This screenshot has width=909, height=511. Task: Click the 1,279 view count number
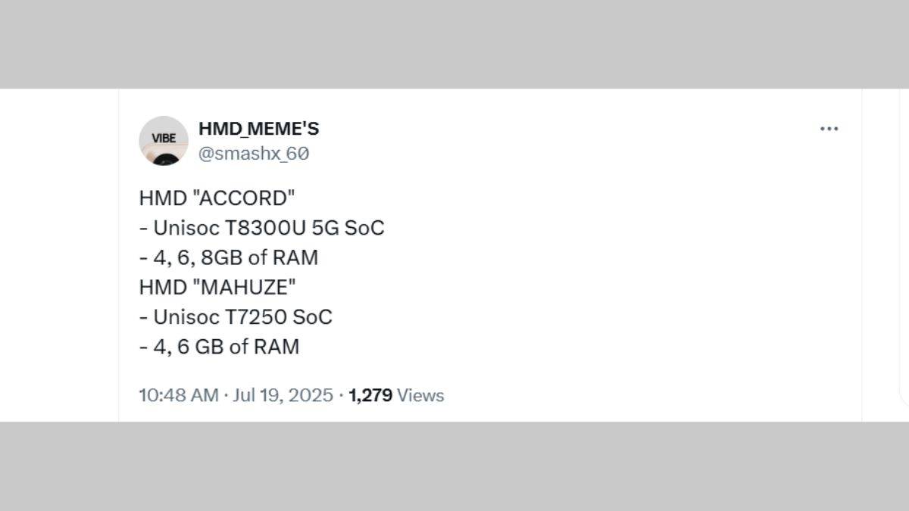(370, 395)
